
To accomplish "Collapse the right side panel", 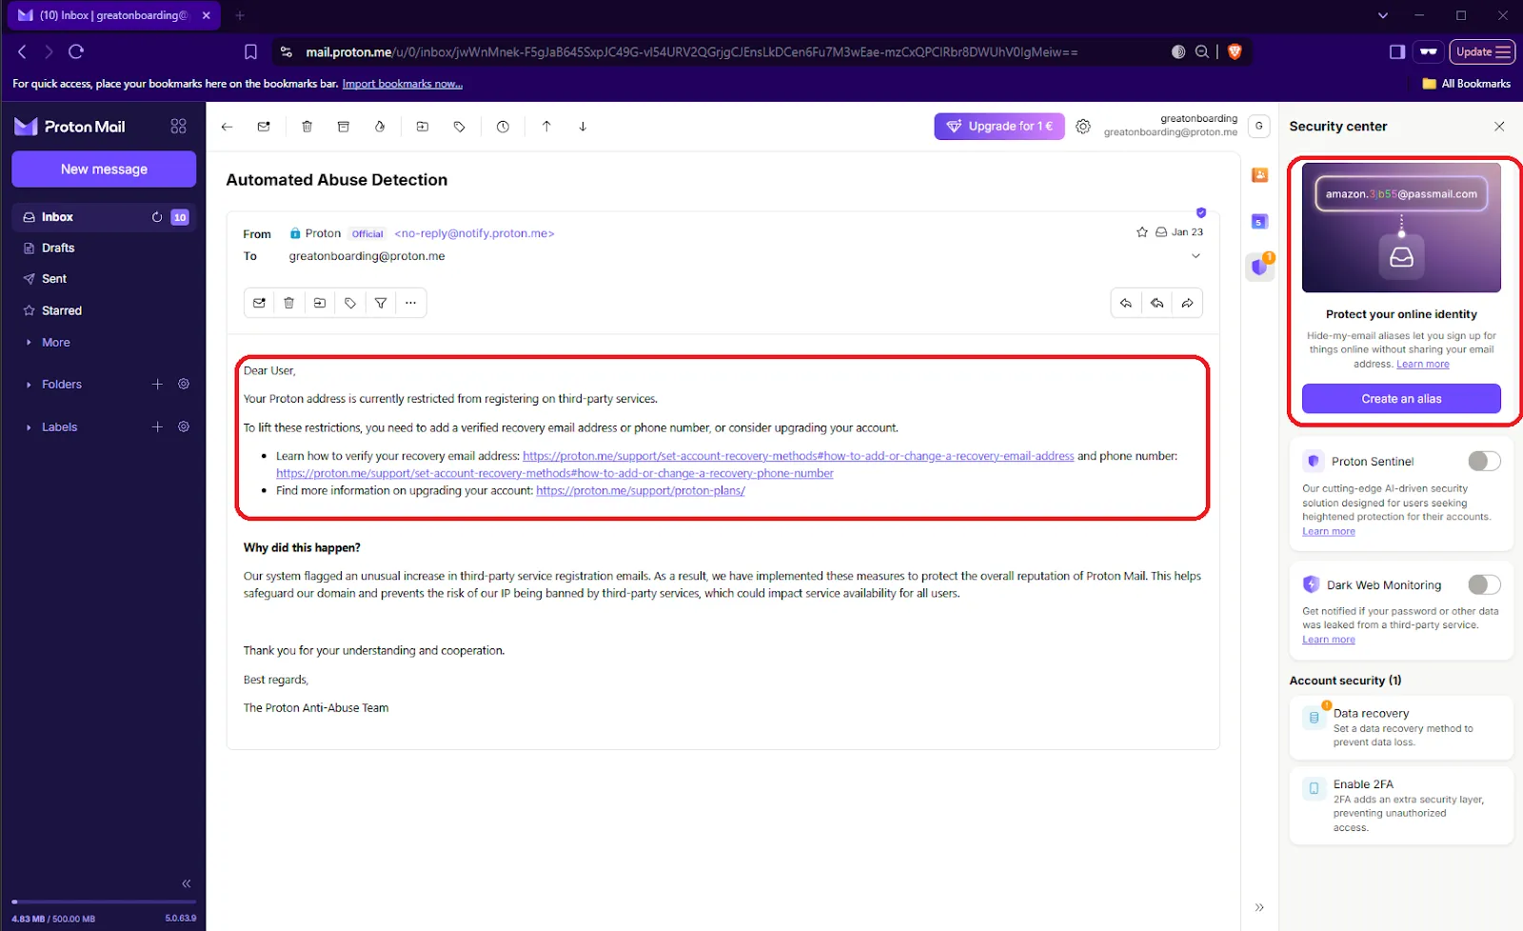I will click(x=1259, y=907).
